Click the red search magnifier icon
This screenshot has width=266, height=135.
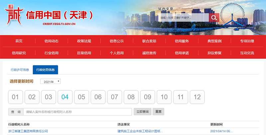[214, 18]
